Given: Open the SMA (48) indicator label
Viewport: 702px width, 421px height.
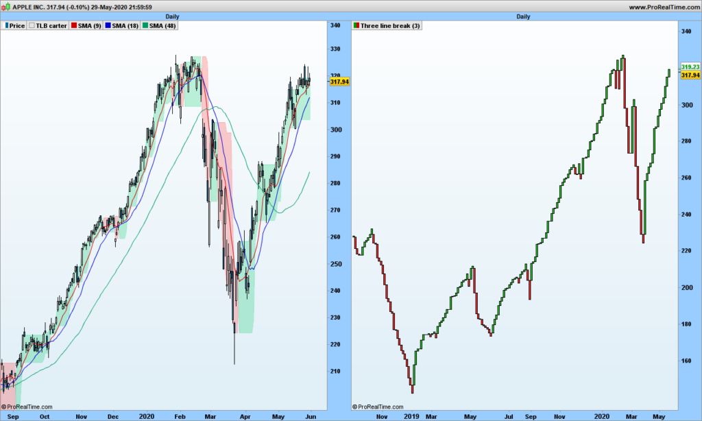Looking at the screenshot, I should click(159, 25).
